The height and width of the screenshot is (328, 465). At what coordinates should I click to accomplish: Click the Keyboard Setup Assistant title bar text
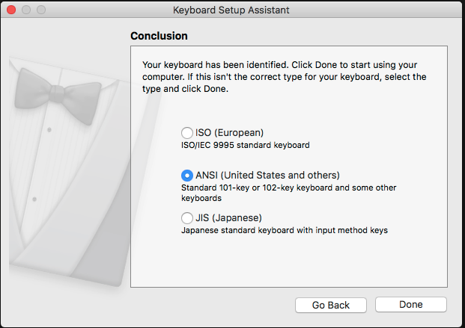click(231, 10)
